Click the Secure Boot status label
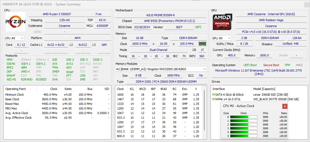The image size is (310, 142). pos(271,65)
